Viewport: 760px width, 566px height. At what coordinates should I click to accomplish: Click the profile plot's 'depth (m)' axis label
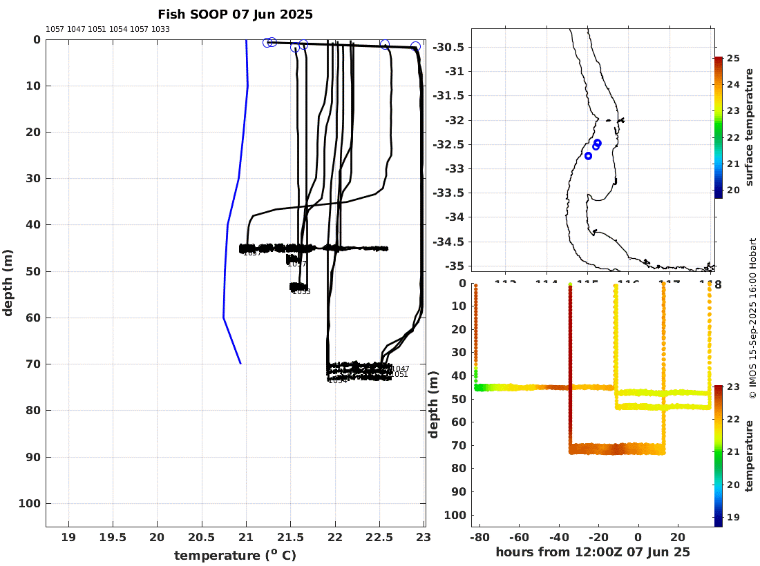8,283
